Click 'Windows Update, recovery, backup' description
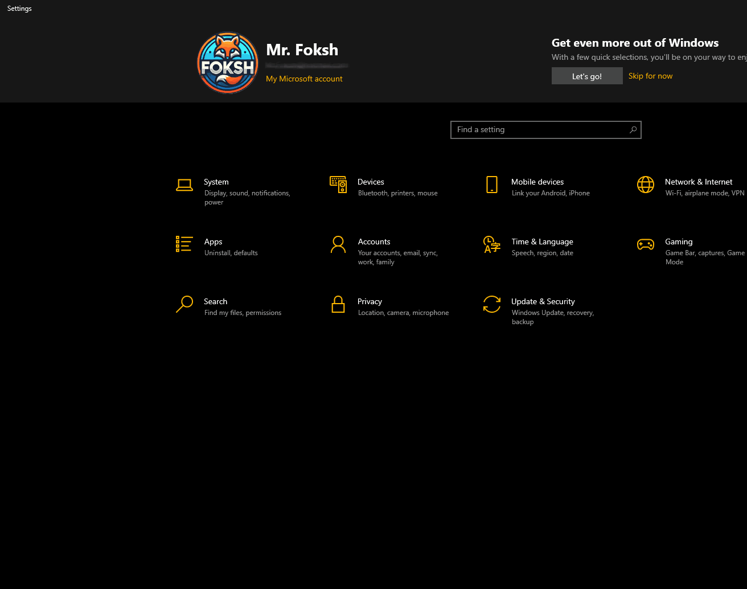Viewport: 747px width, 589px height. coord(553,317)
